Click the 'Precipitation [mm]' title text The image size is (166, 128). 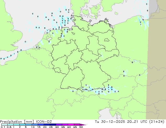tap(17, 122)
